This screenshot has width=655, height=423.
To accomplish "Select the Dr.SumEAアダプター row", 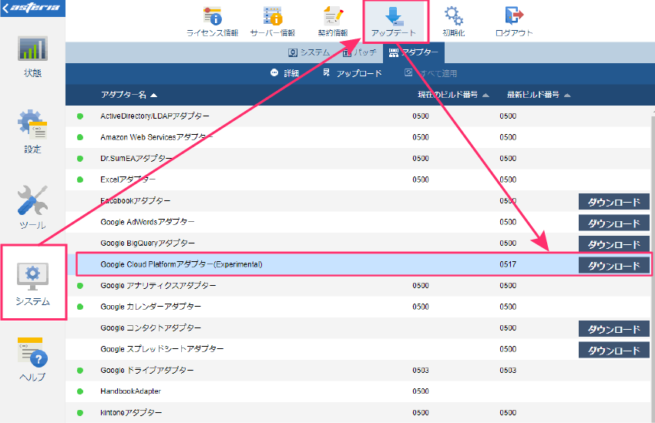I will [x=359, y=158].
